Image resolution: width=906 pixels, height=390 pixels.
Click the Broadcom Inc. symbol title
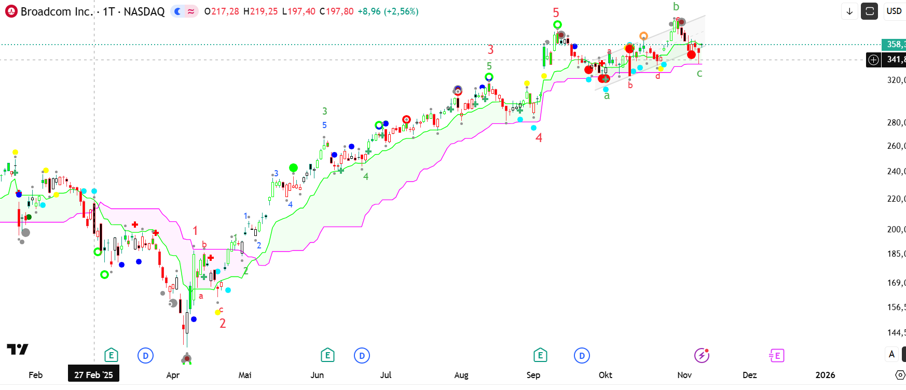coord(57,11)
